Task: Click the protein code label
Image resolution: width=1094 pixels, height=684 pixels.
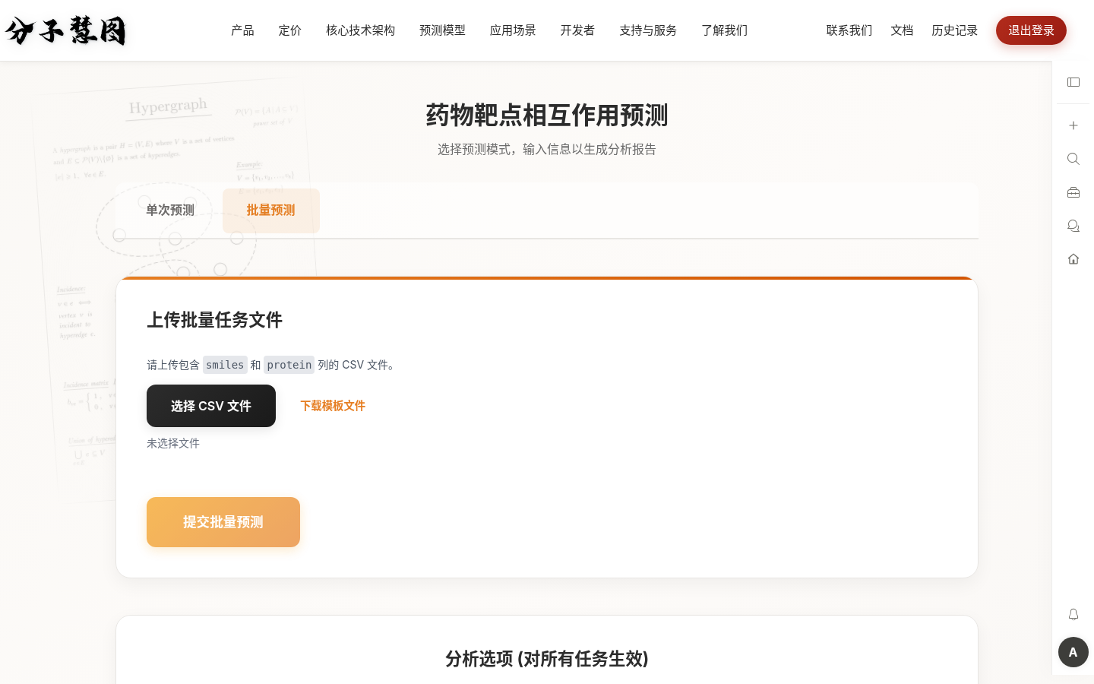Action: (289, 365)
